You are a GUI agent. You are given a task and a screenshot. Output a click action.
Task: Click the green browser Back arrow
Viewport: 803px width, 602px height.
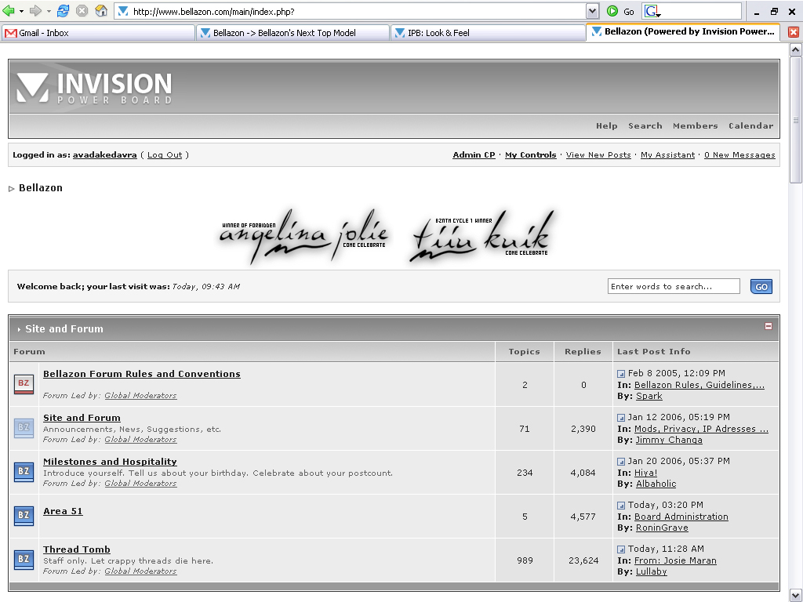[9, 11]
